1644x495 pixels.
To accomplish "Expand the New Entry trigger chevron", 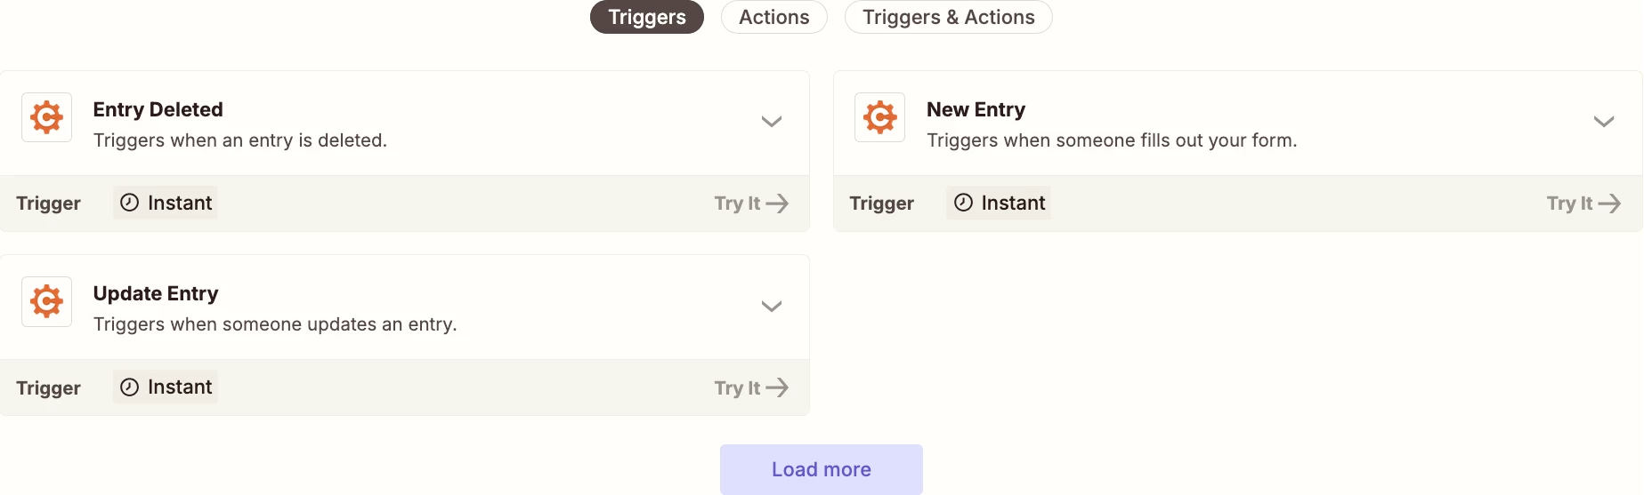I will click(1604, 122).
